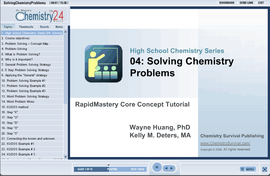The width and height of the screenshot is (270, 176).
Task: Open the Notes button in the bottom bar
Action: pyautogui.click(x=248, y=169)
